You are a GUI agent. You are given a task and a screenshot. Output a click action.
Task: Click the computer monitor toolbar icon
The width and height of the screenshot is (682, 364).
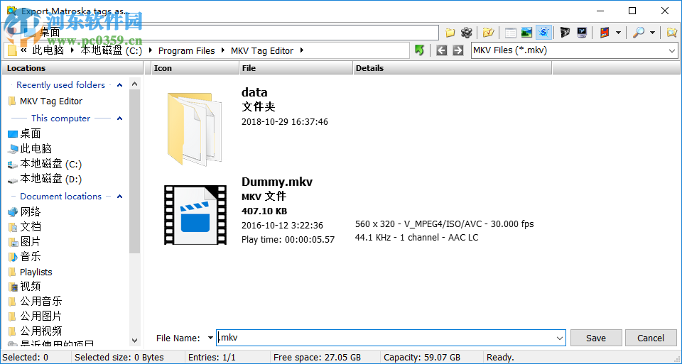582,33
